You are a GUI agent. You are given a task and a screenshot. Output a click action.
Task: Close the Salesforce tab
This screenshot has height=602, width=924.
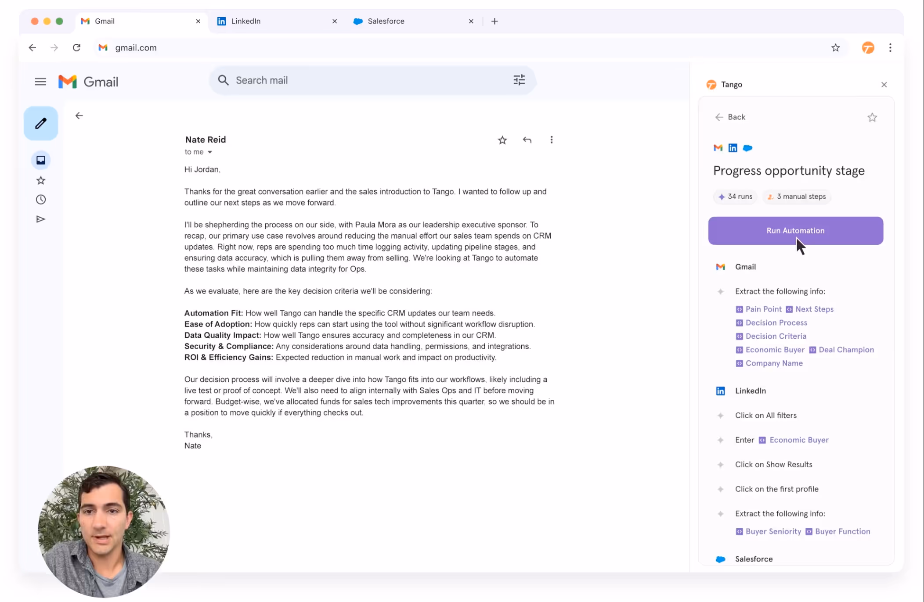[x=471, y=21]
